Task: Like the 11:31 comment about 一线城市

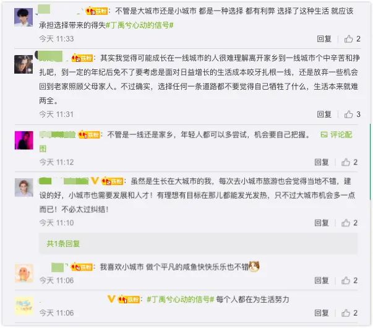Action: tap(348, 114)
